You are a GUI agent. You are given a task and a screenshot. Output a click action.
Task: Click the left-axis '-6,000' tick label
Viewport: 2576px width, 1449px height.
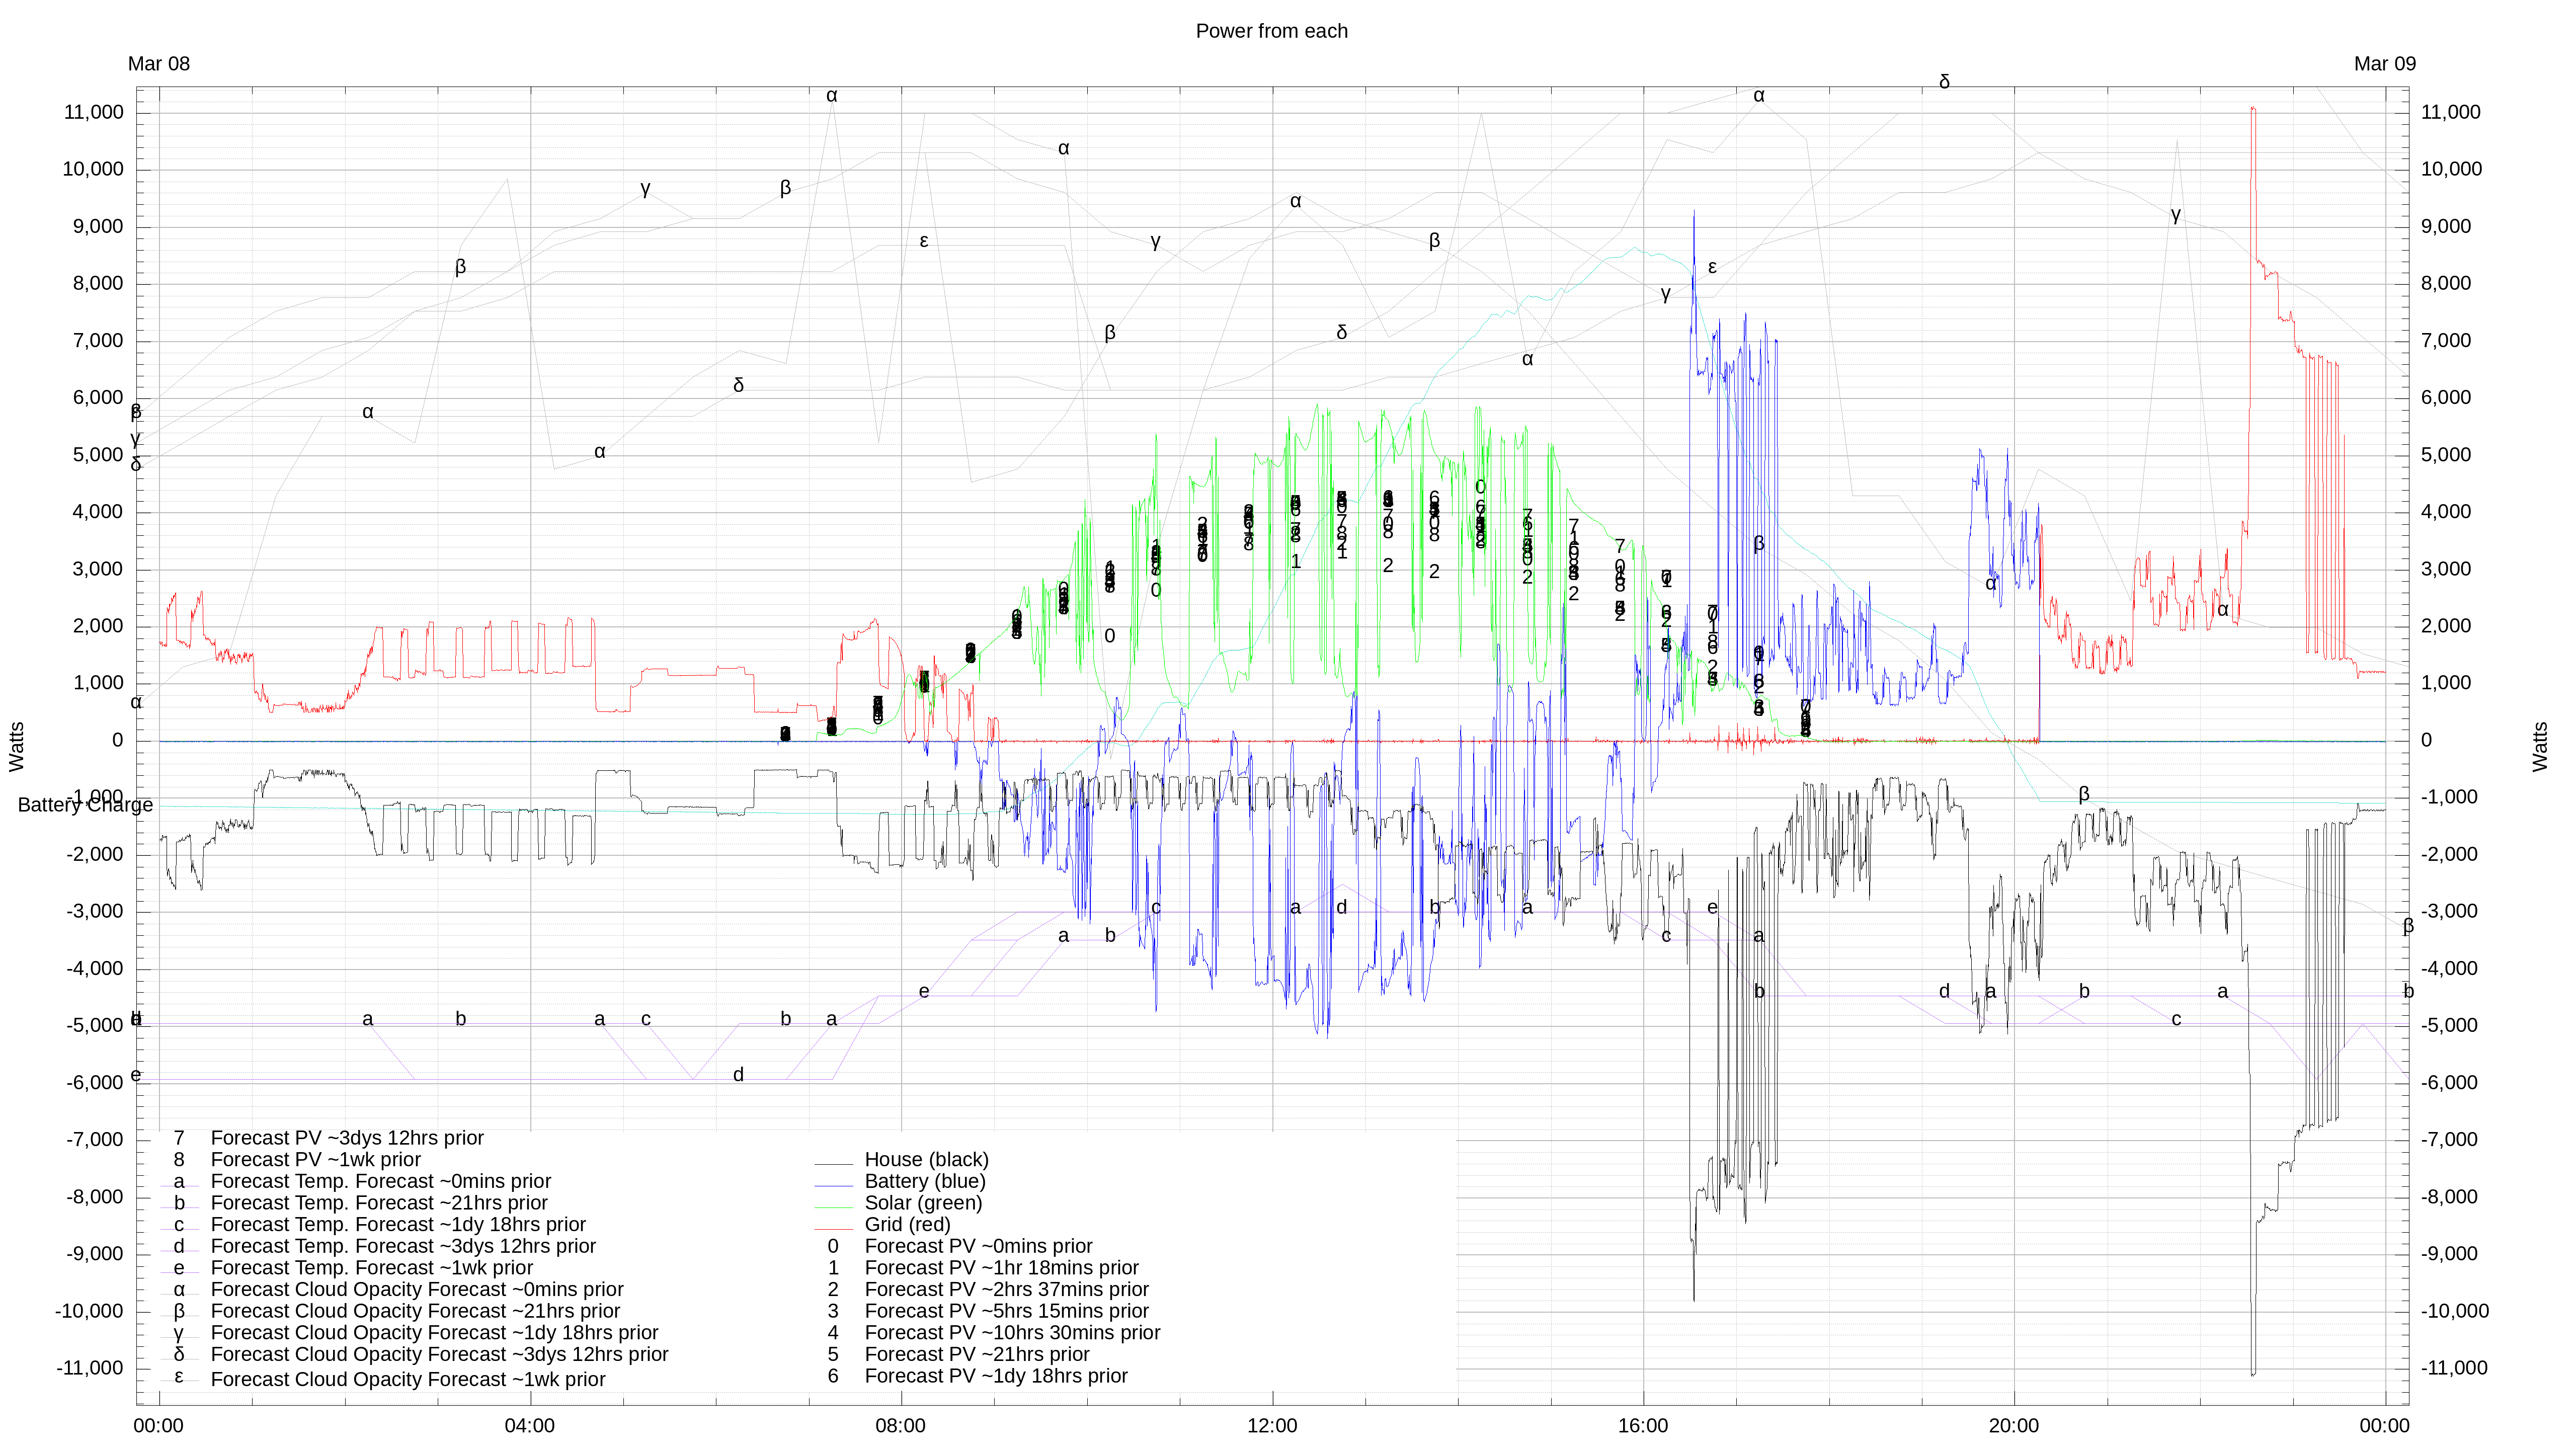click(x=95, y=1083)
